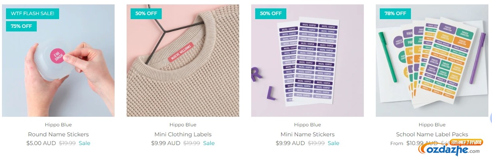
Task: Click the 75% OFF badge
Action: pos(22,26)
